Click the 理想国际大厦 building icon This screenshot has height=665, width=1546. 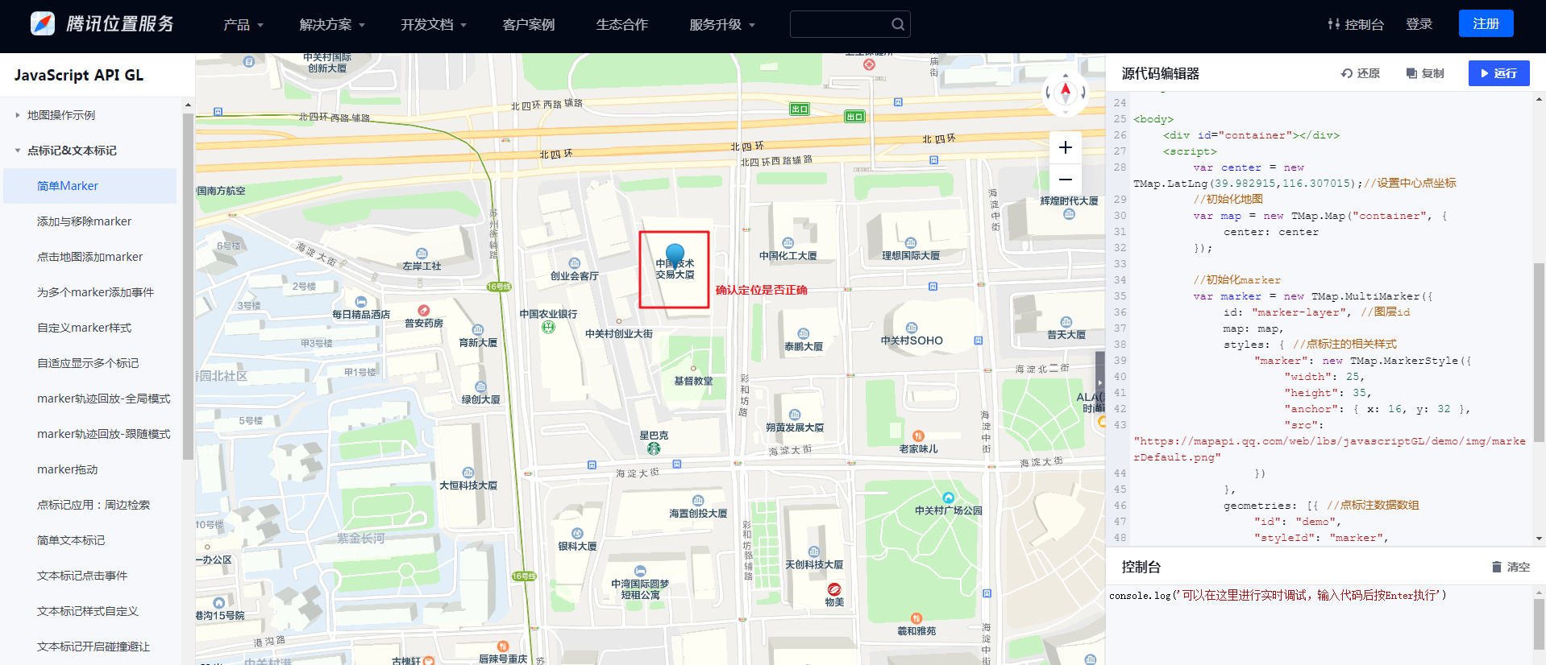pyautogui.click(x=911, y=243)
